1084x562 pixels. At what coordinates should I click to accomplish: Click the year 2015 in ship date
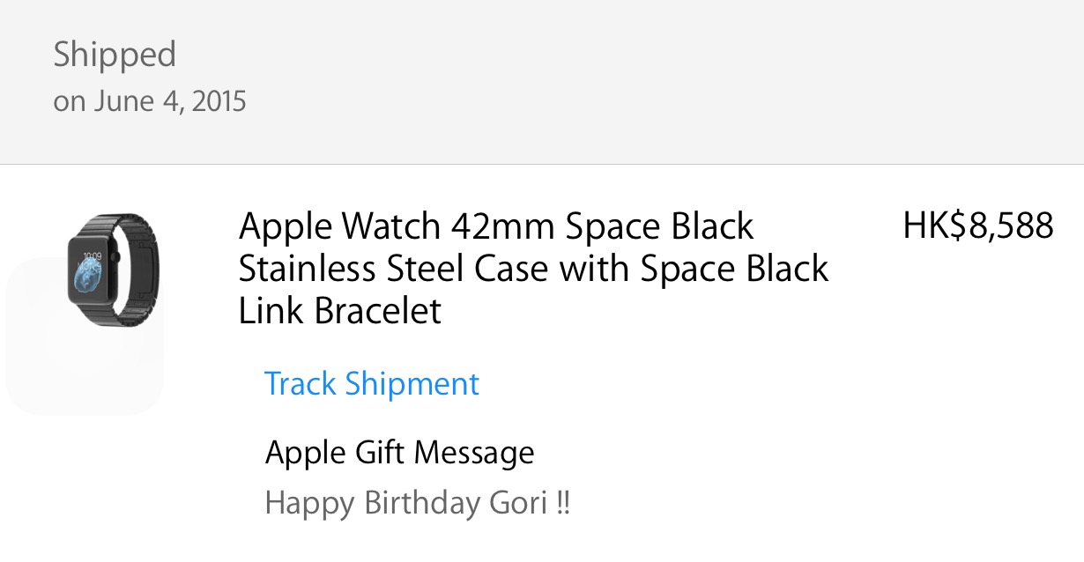219,102
